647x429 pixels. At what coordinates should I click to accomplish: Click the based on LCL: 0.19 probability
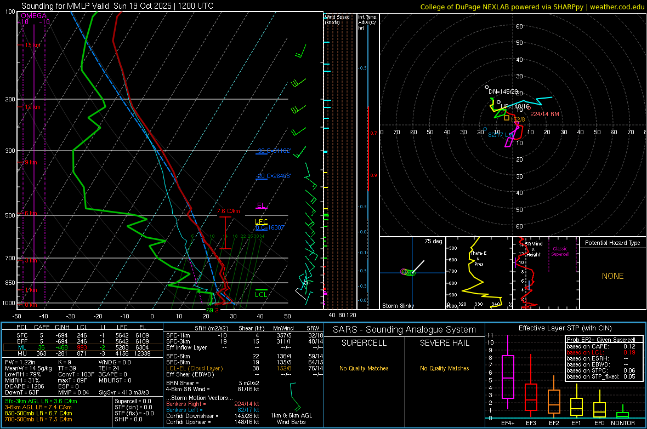pyautogui.click(x=601, y=352)
